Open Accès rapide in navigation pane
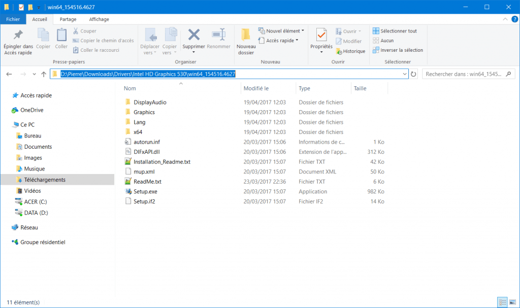The width and height of the screenshot is (520, 308). click(36, 95)
